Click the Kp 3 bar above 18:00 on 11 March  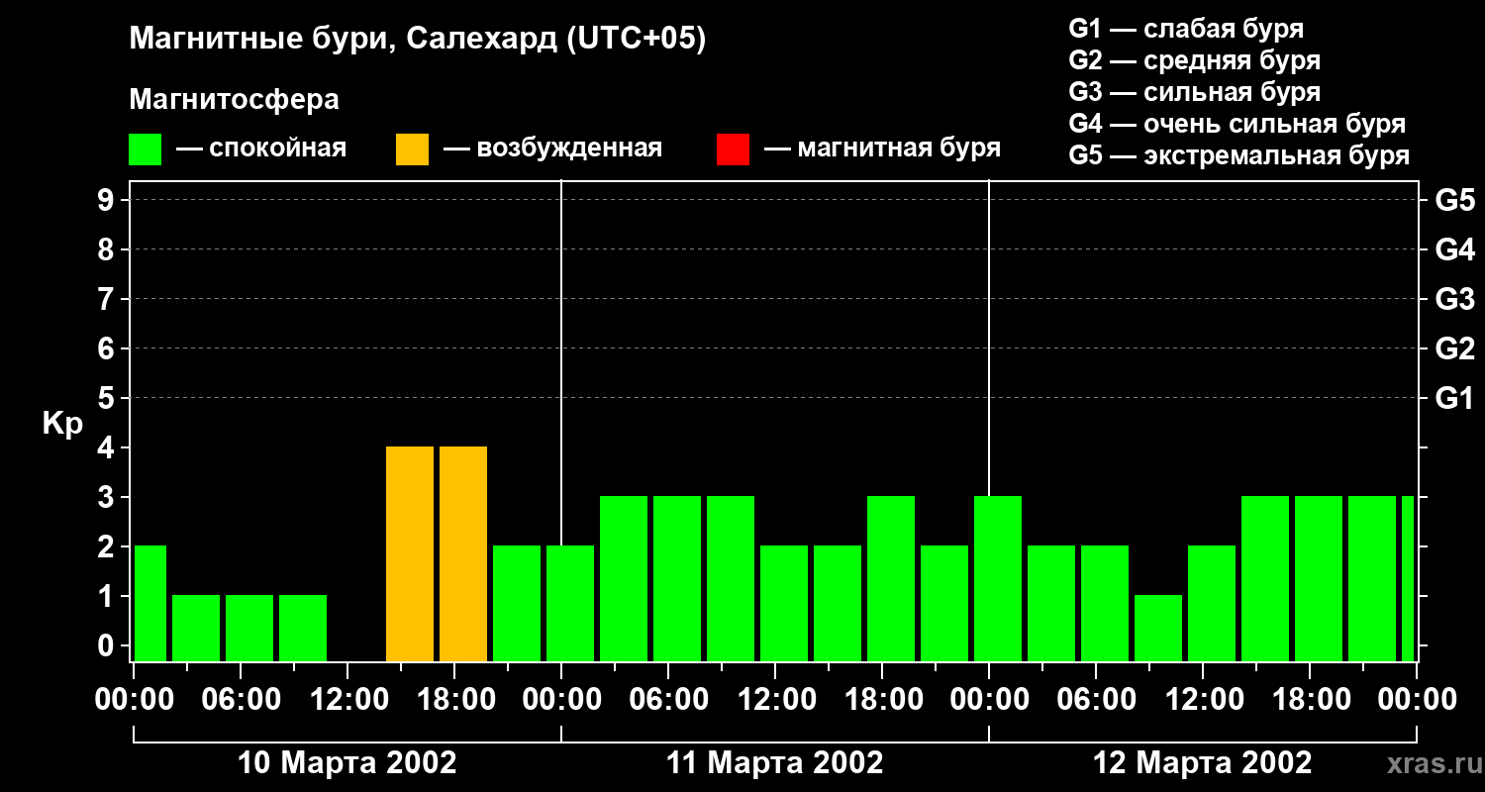click(x=891, y=578)
